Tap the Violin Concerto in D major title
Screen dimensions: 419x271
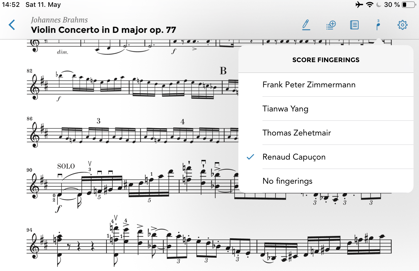pyautogui.click(x=103, y=30)
